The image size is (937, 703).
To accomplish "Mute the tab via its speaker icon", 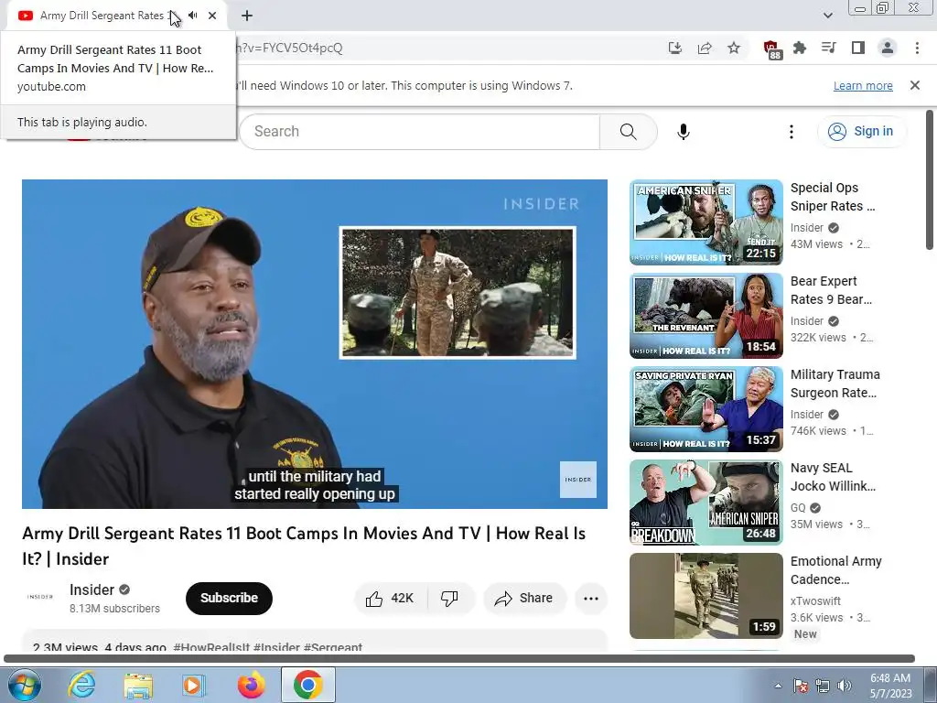I will pyautogui.click(x=193, y=16).
